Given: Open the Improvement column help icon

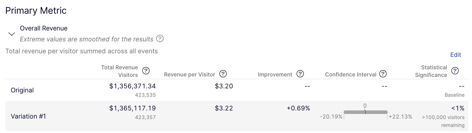Looking at the screenshot, I should pos(300,74).
